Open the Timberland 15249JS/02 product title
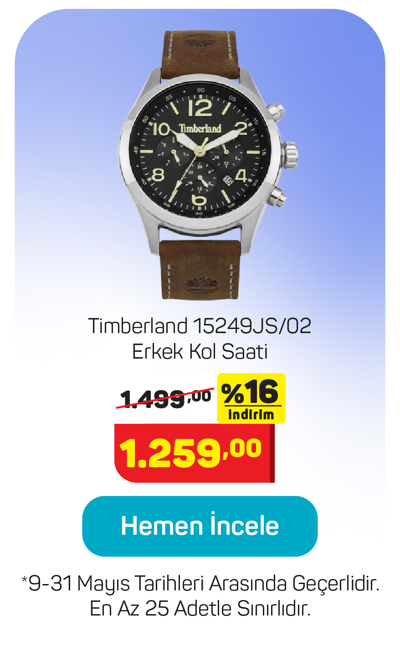This screenshot has height=647, width=400. (x=200, y=326)
